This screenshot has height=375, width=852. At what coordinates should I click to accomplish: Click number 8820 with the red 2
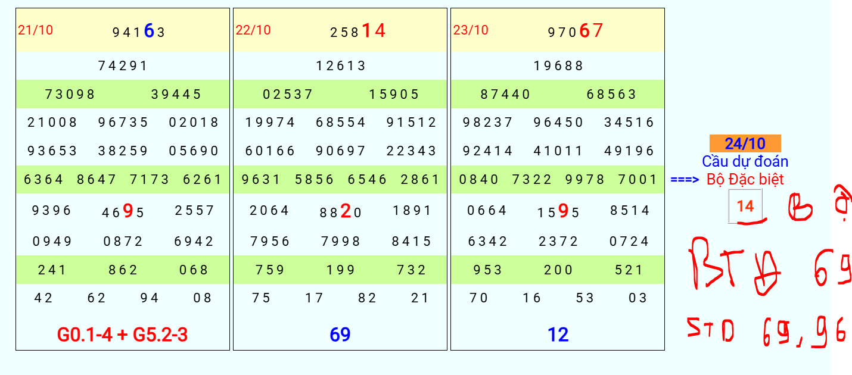[x=341, y=211]
